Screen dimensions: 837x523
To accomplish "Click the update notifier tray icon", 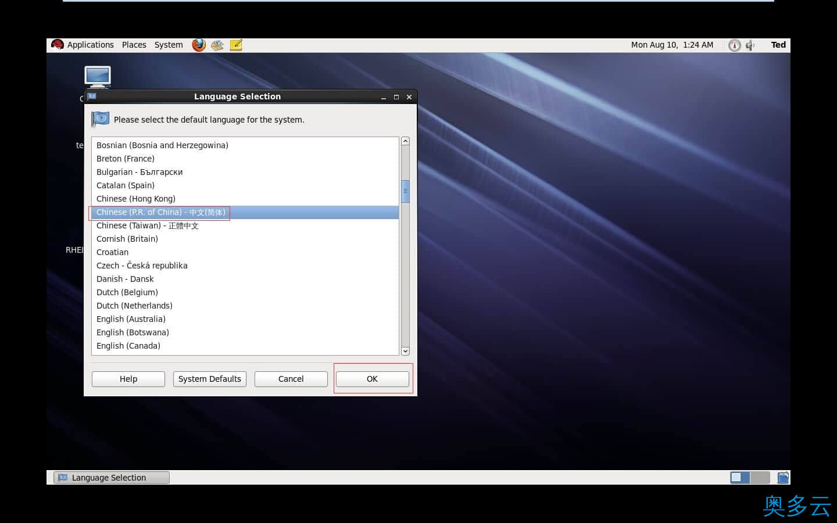I will pyautogui.click(x=735, y=45).
